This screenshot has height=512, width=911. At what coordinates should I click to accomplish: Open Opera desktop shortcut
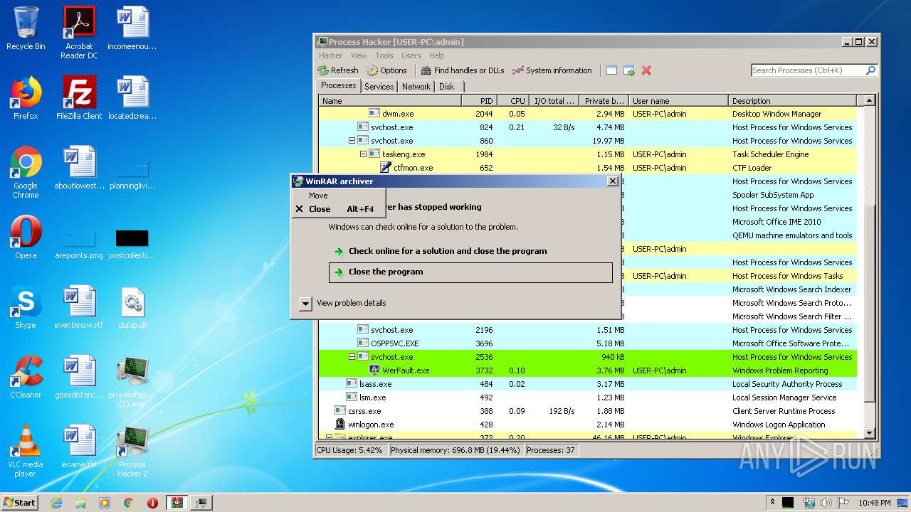coord(26,238)
